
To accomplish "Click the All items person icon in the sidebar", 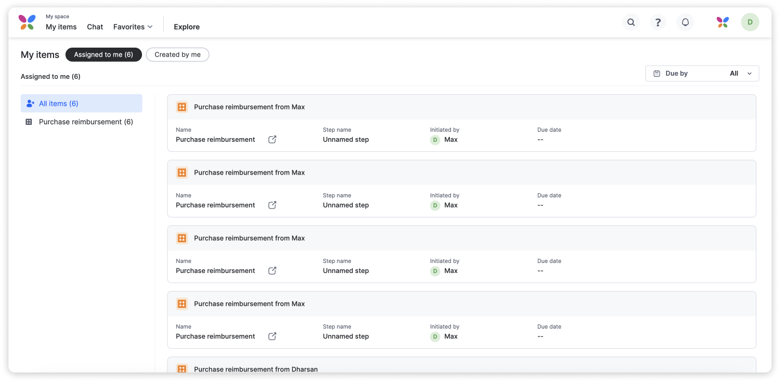I will [30, 104].
